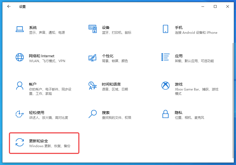Click text 讲述人、放大镜、高对比度
236x165 pixels.
(x=49, y=118)
